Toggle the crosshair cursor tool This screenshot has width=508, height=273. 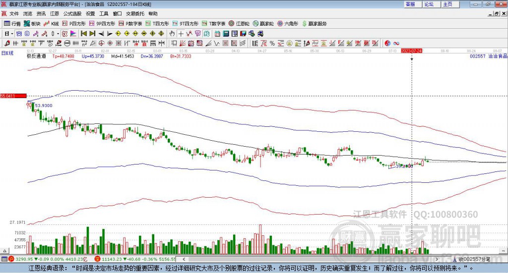[182, 34]
